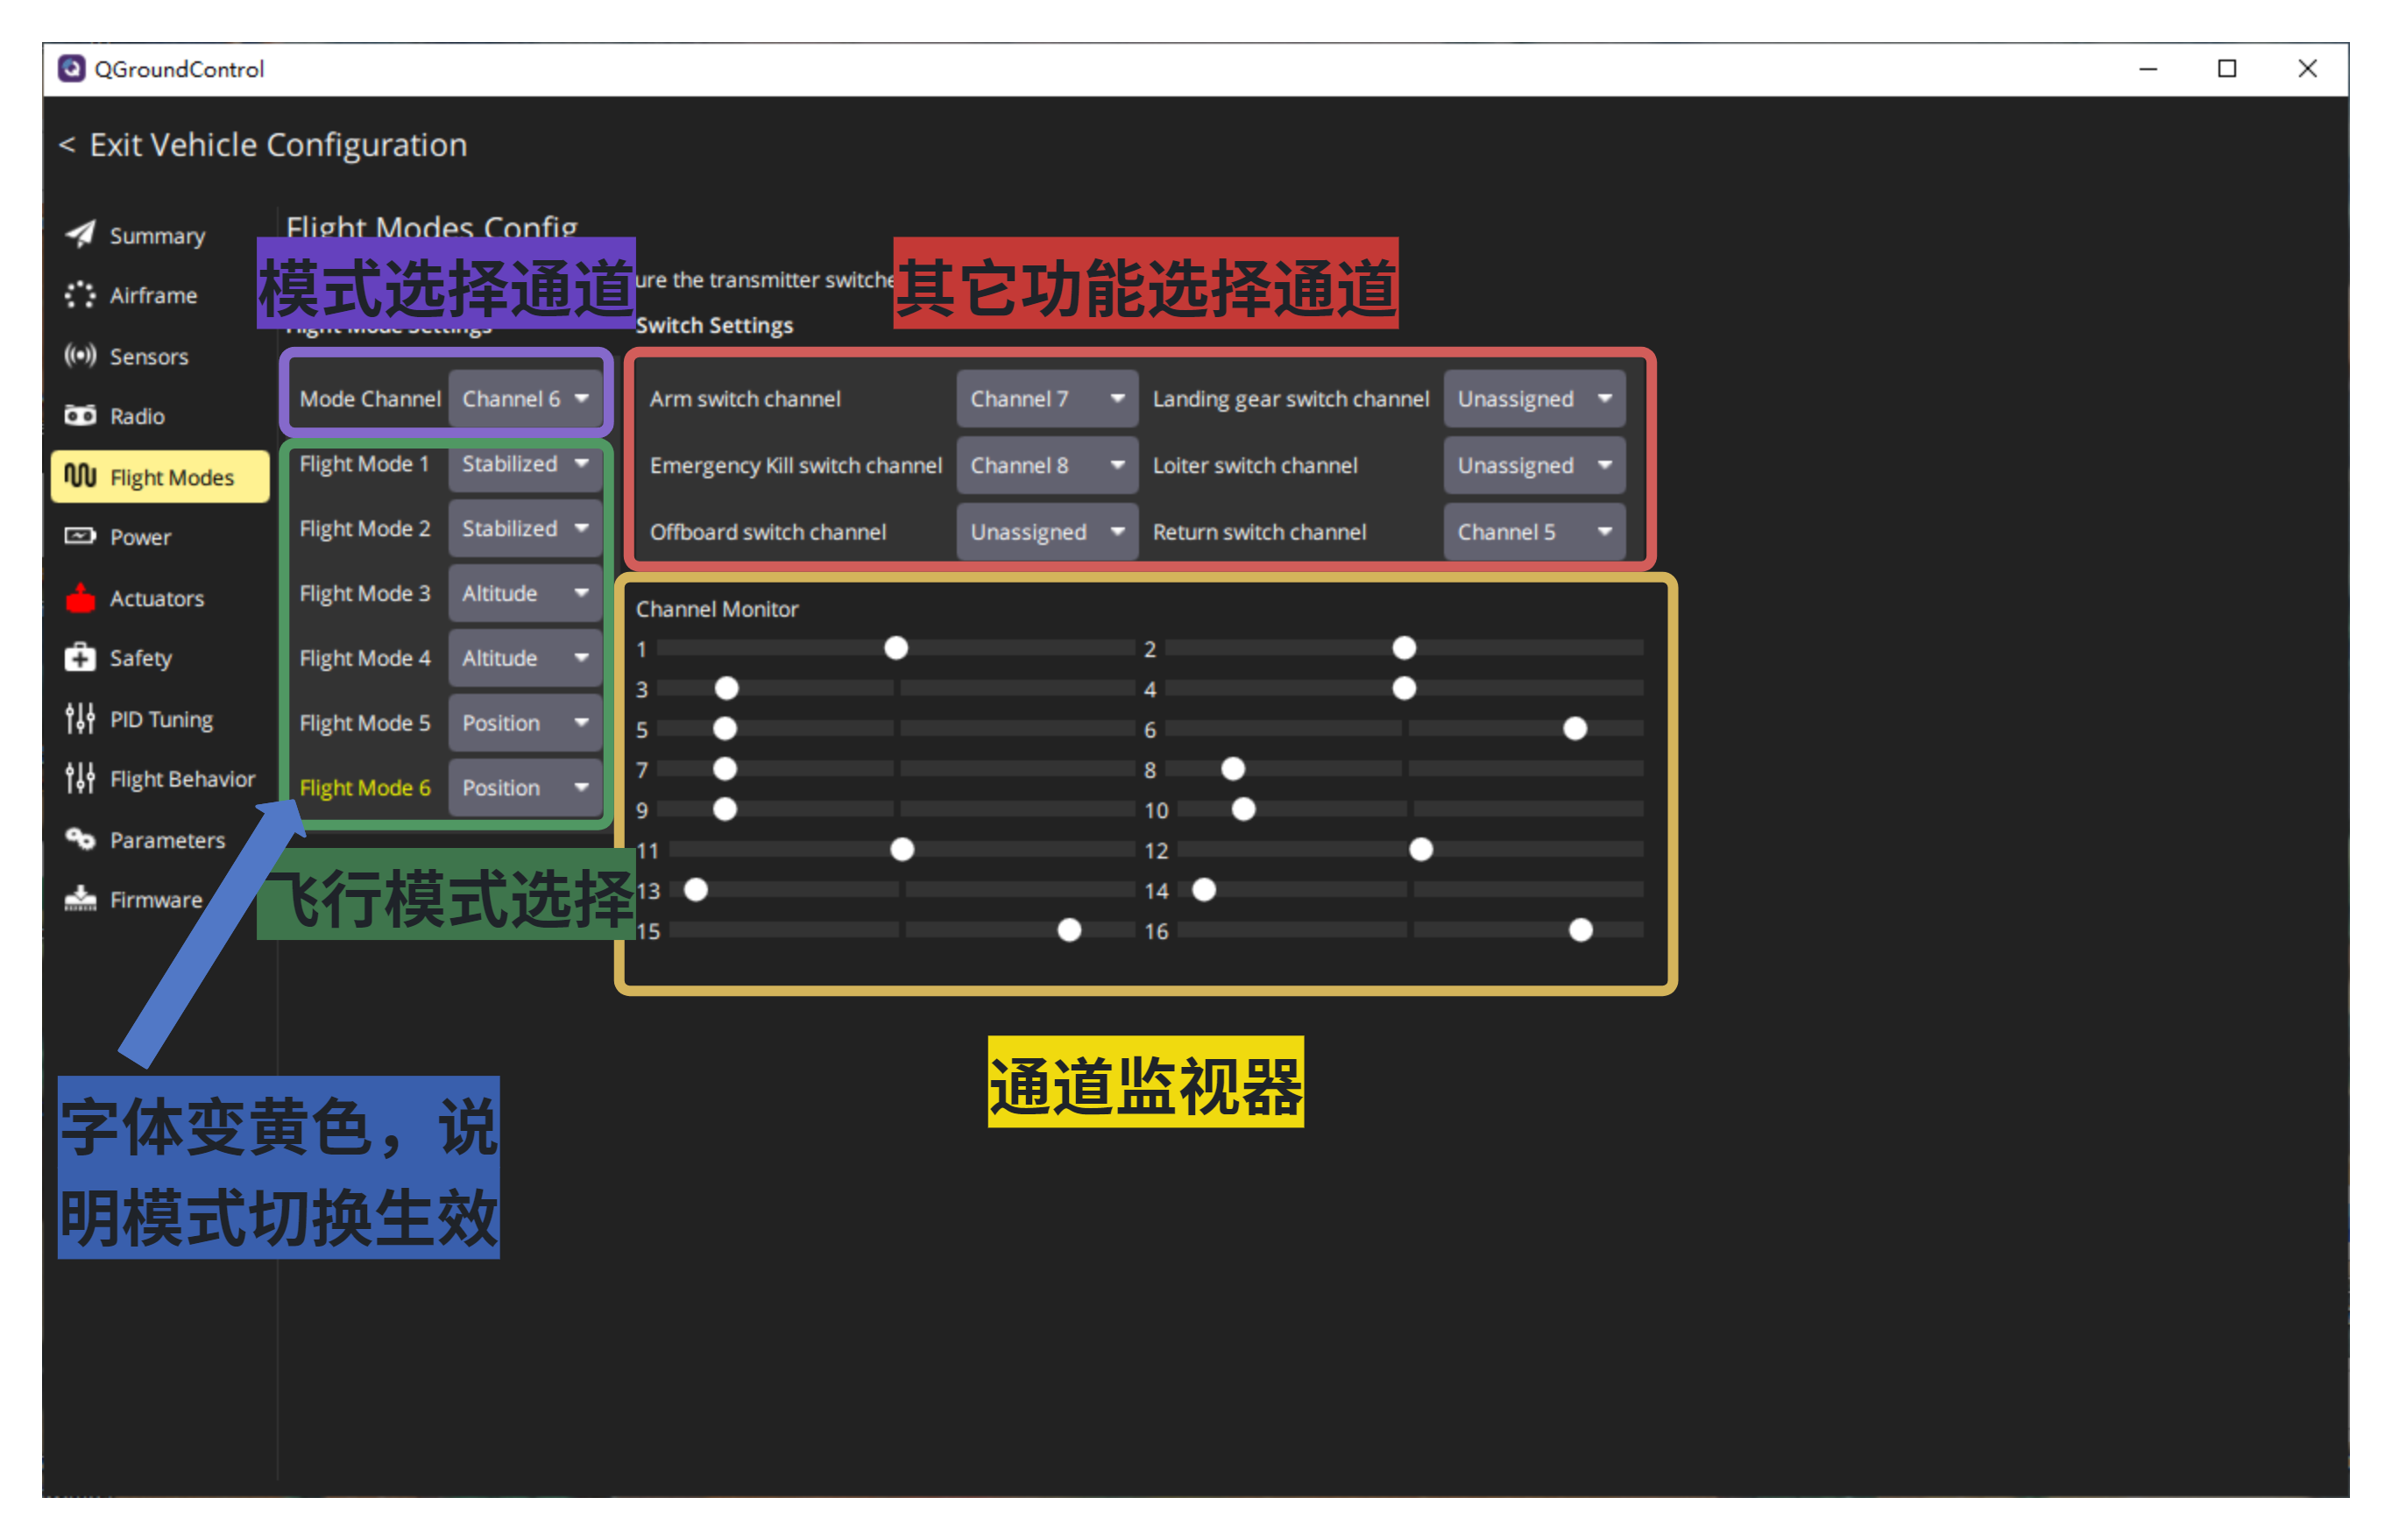
Task: Expand the Mode Channel dropdown
Action: tap(525, 399)
